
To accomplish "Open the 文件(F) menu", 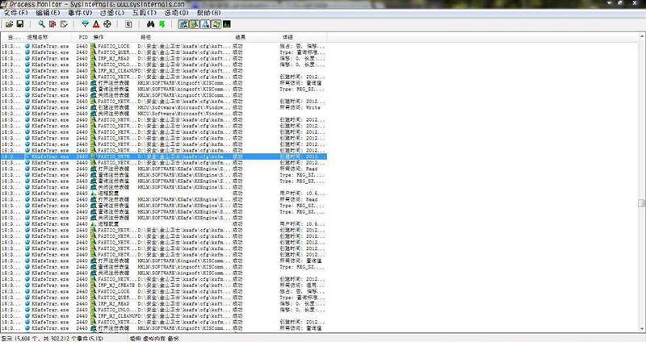I will (16, 13).
